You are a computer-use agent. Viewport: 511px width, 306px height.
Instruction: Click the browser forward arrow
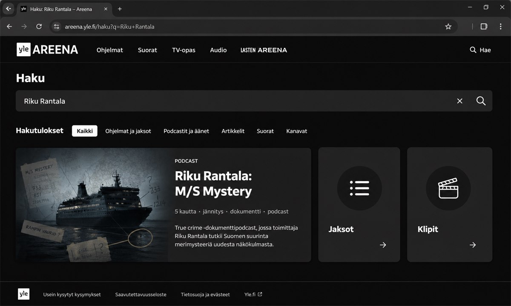pos(24,26)
